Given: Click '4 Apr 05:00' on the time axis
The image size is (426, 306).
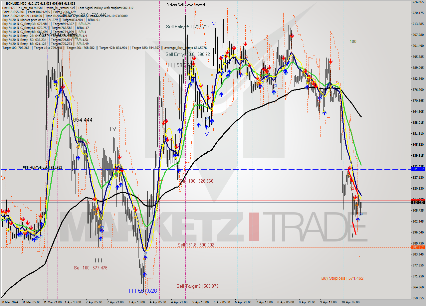Looking at the screenshot, I should point(158,302).
